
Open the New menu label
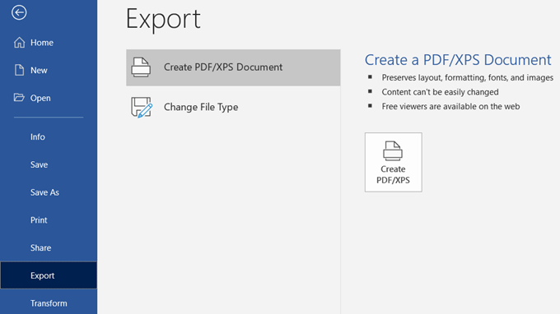(x=39, y=71)
